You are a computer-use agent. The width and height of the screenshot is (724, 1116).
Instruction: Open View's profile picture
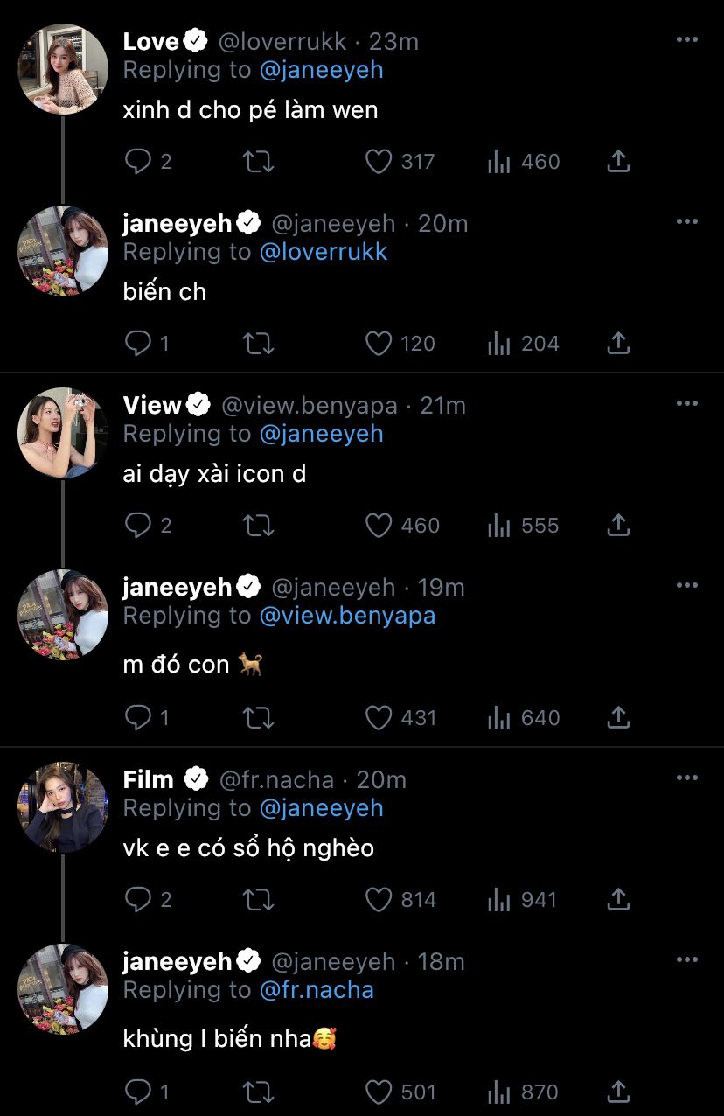click(63, 433)
